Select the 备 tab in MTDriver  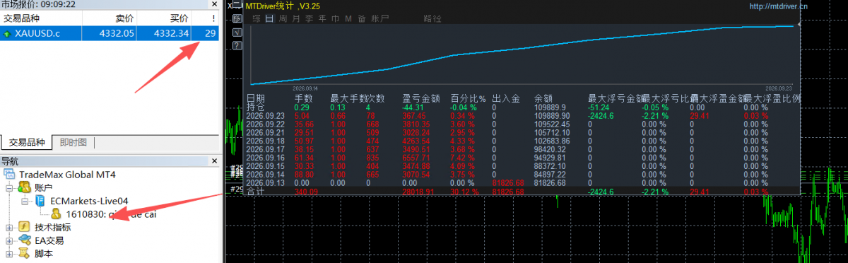pyautogui.click(x=361, y=18)
